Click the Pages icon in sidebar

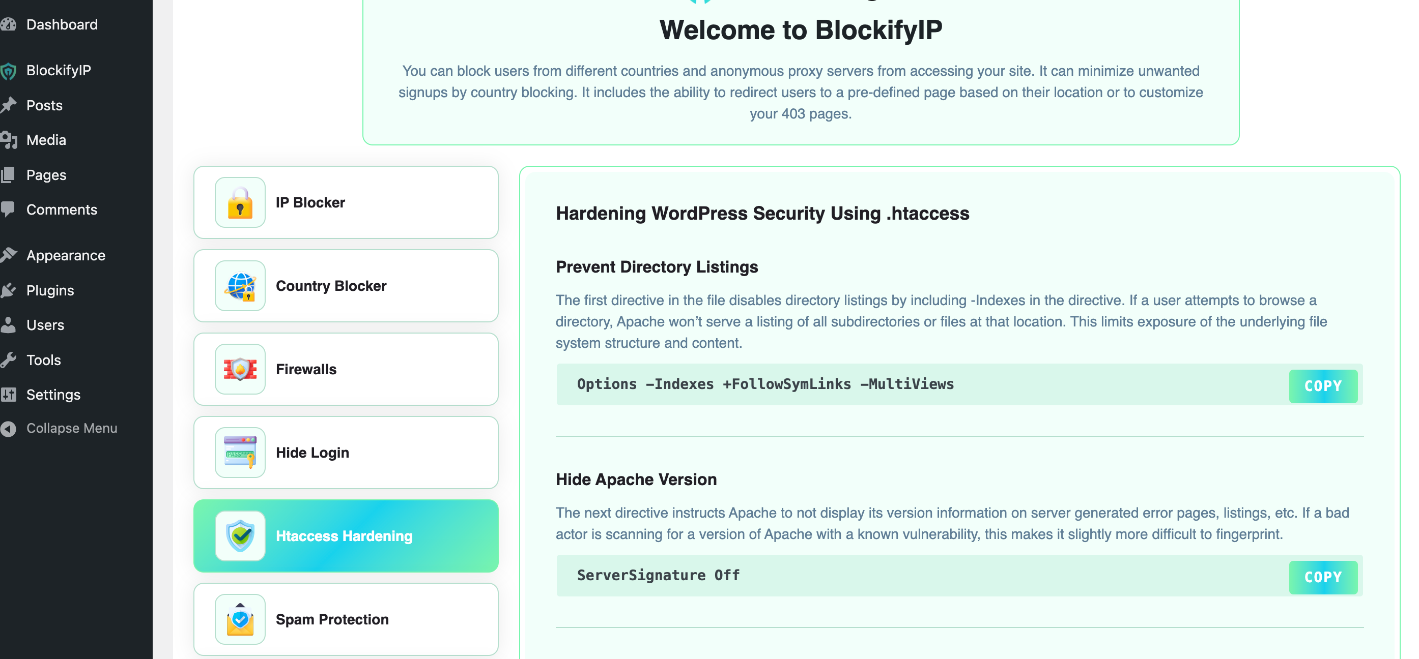pos(8,175)
